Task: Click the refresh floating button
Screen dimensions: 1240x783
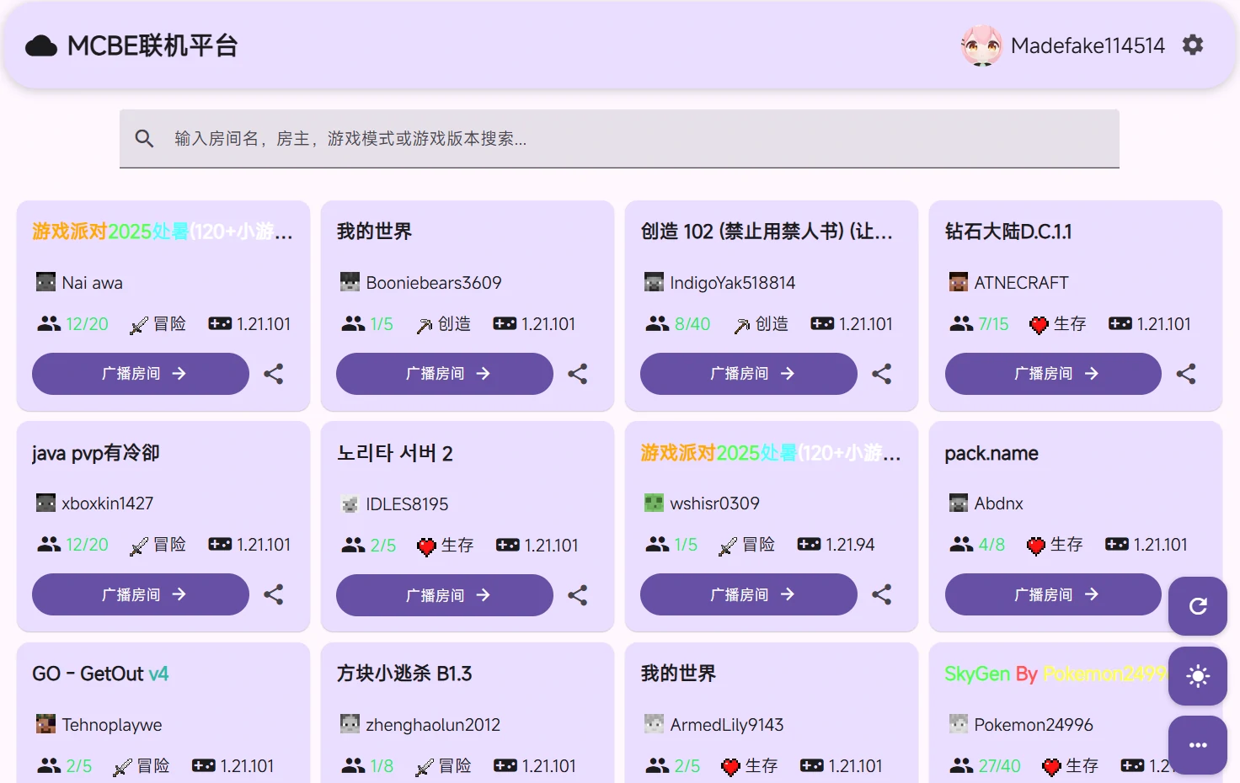Action: click(x=1197, y=606)
